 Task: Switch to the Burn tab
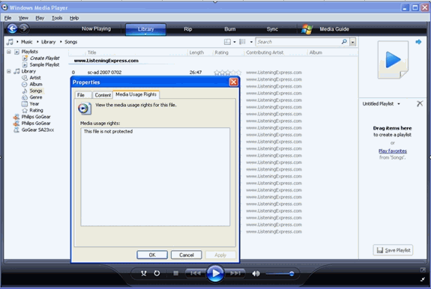click(230, 29)
